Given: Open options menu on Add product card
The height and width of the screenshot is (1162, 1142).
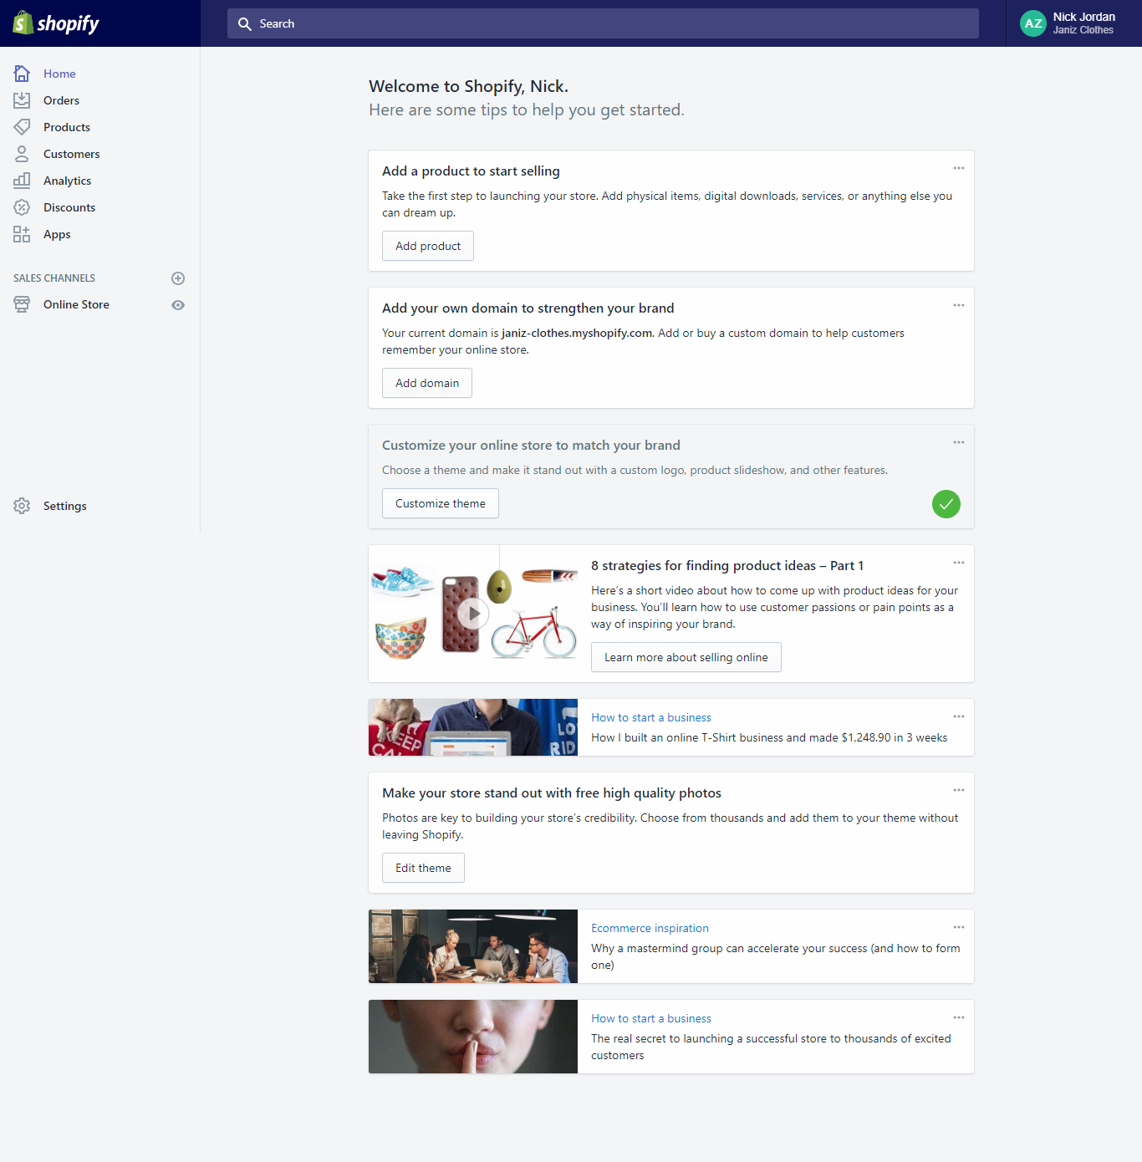Looking at the screenshot, I should [958, 169].
